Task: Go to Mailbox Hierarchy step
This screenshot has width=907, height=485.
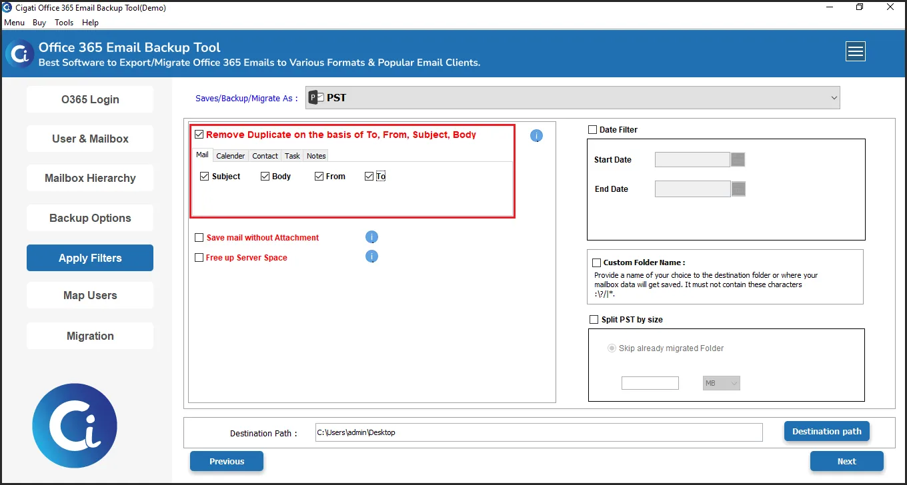Action: (90, 178)
